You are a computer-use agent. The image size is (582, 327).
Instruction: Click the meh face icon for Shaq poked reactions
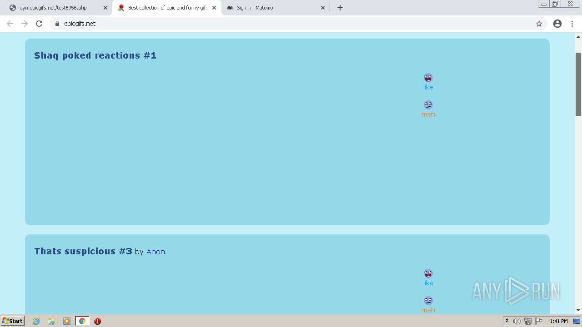(x=428, y=105)
